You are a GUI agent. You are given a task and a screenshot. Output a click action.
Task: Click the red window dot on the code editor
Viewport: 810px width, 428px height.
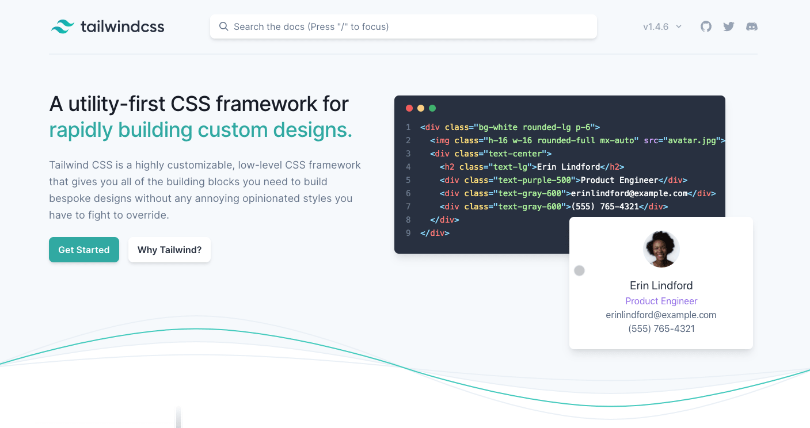coord(409,108)
